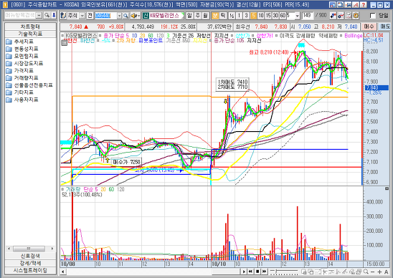Screen dimensions: 393x278
Task: Expand the 사용자지표 folder
Action: [22, 100]
